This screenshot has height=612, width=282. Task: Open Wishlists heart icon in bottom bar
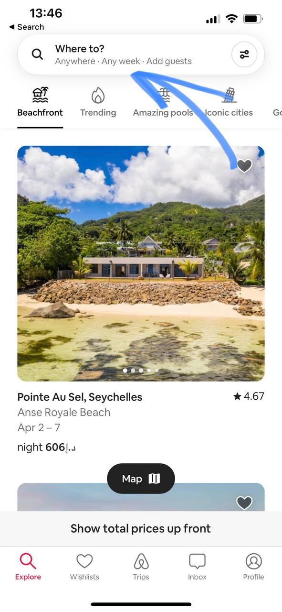84,561
